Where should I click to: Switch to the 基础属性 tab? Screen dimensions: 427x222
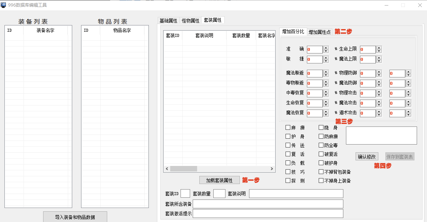pyautogui.click(x=168, y=21)
